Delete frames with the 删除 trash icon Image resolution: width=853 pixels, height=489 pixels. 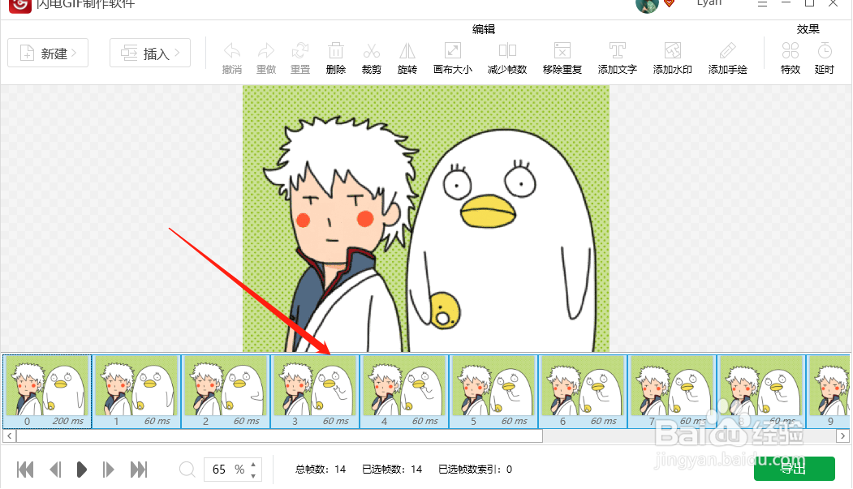point(336,51)
